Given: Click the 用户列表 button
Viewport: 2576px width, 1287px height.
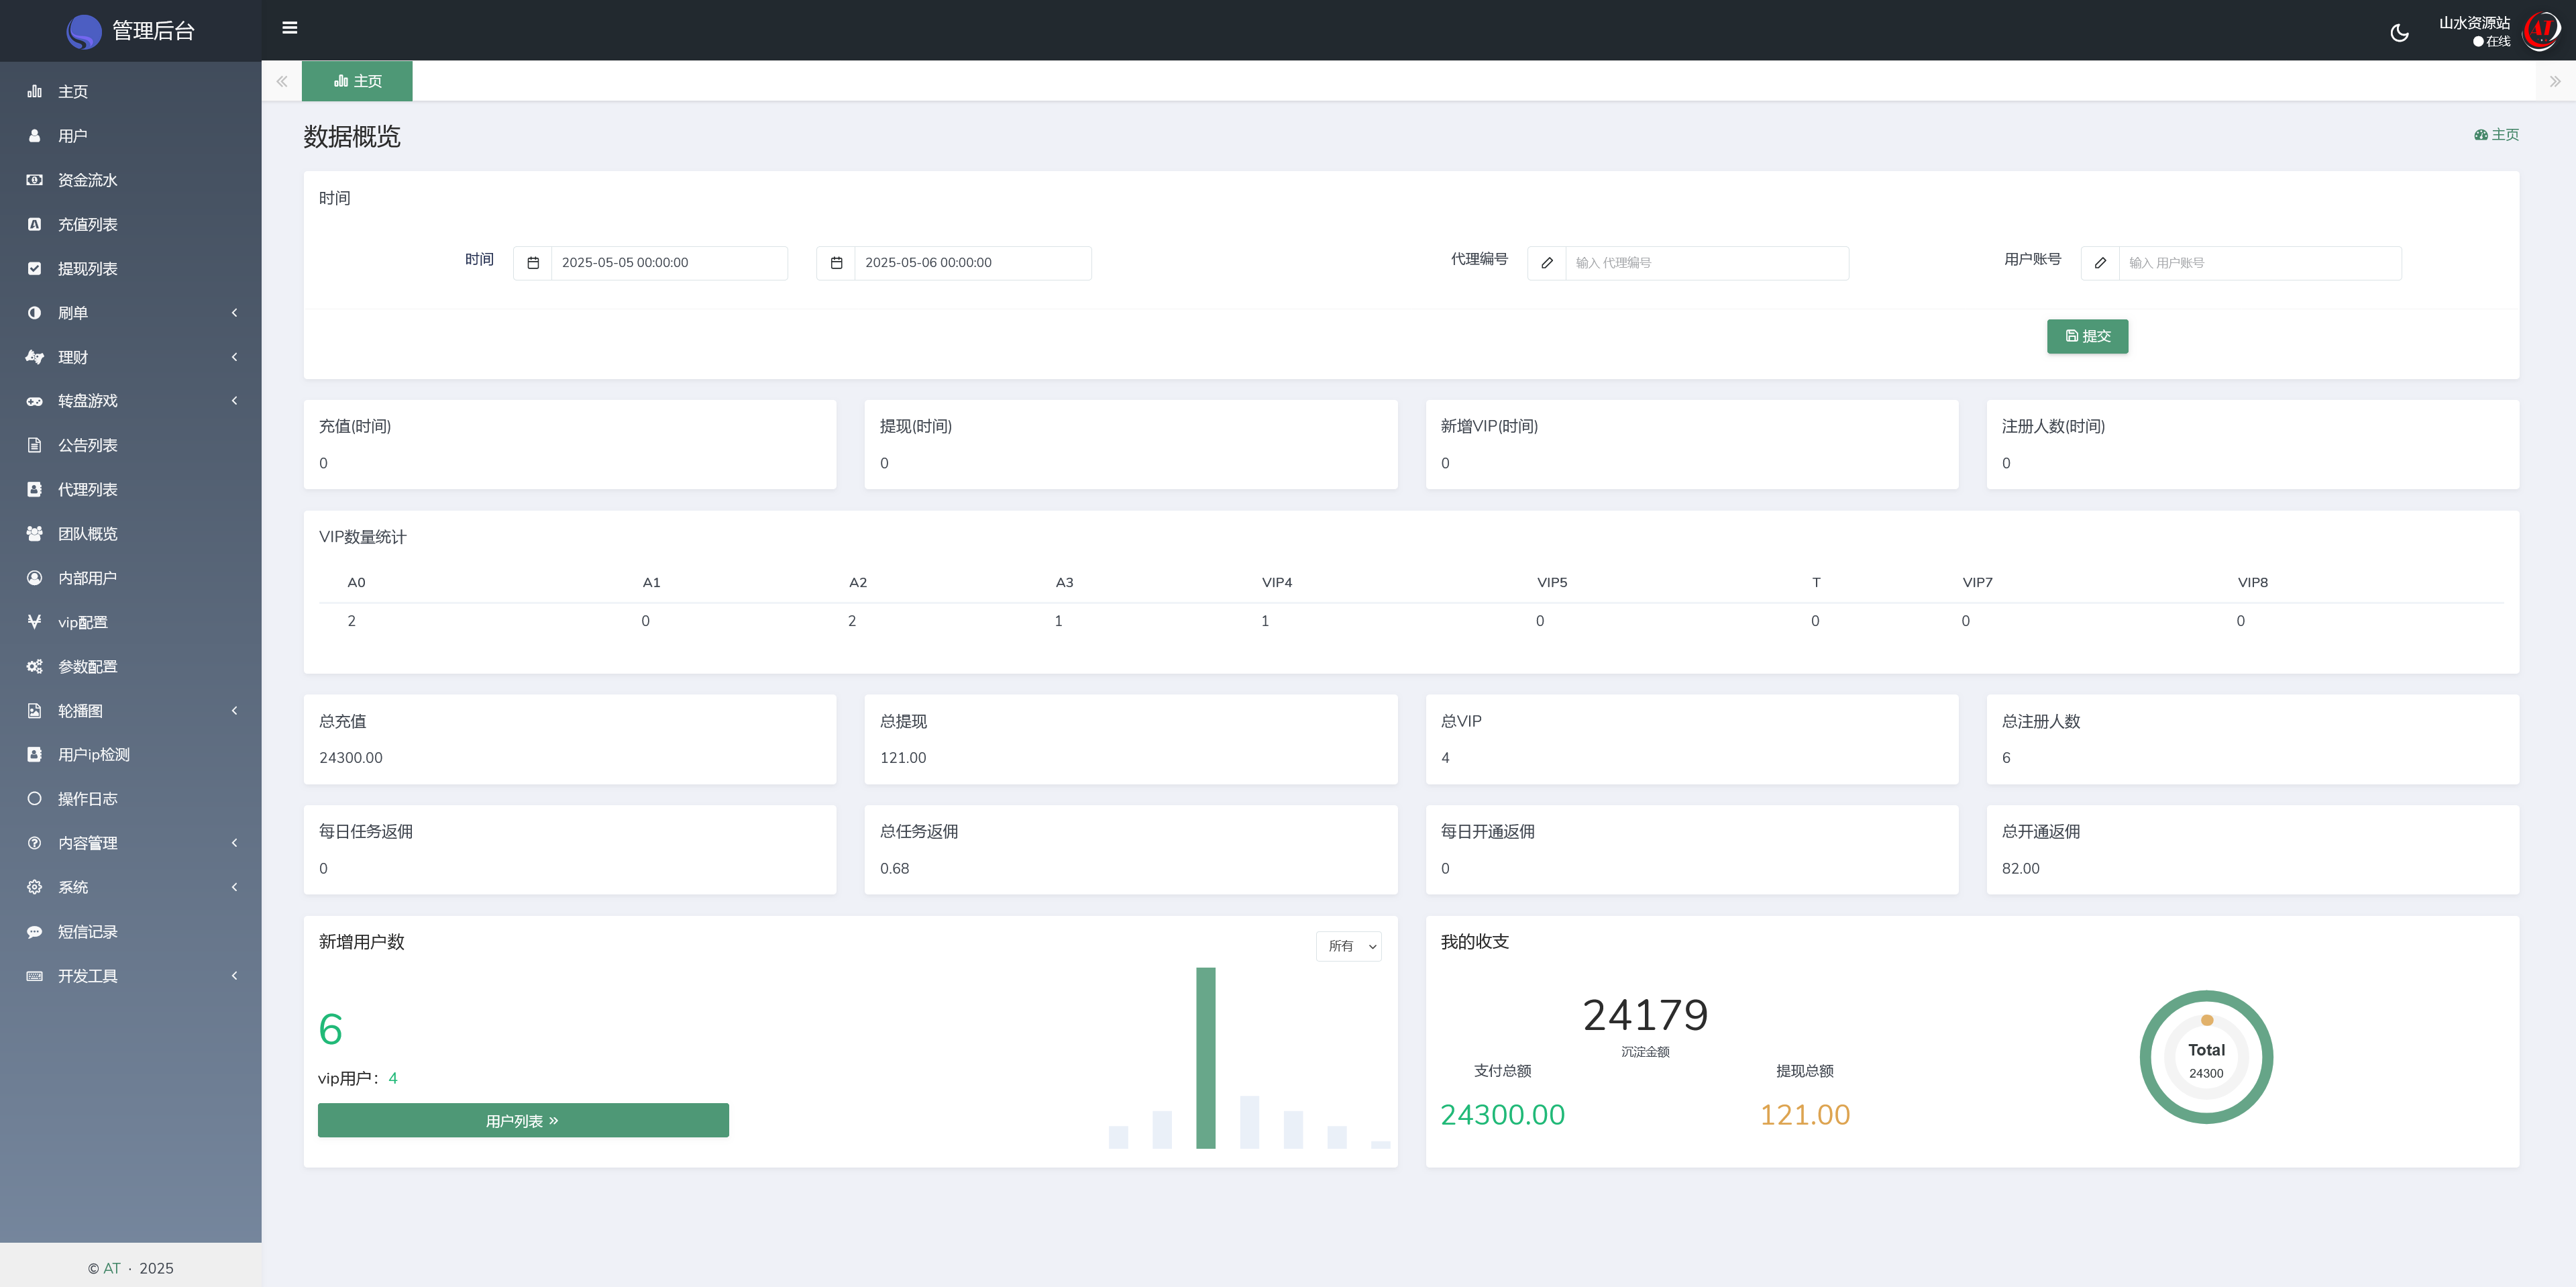Looking at the screenshot, I should click(522, 1121).
